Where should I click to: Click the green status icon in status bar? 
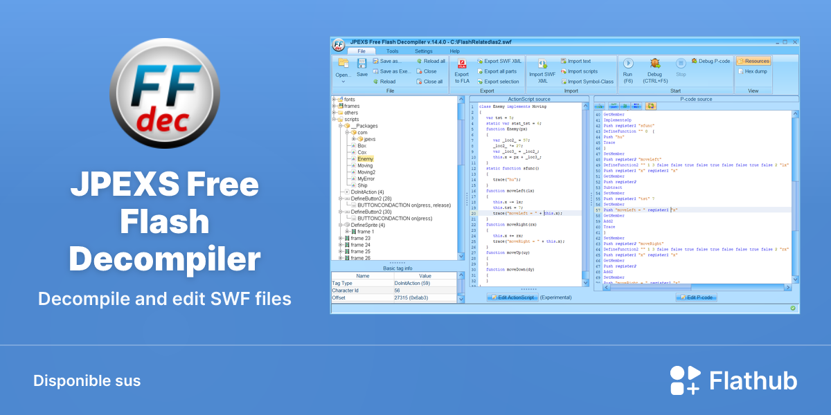(793, 307)
